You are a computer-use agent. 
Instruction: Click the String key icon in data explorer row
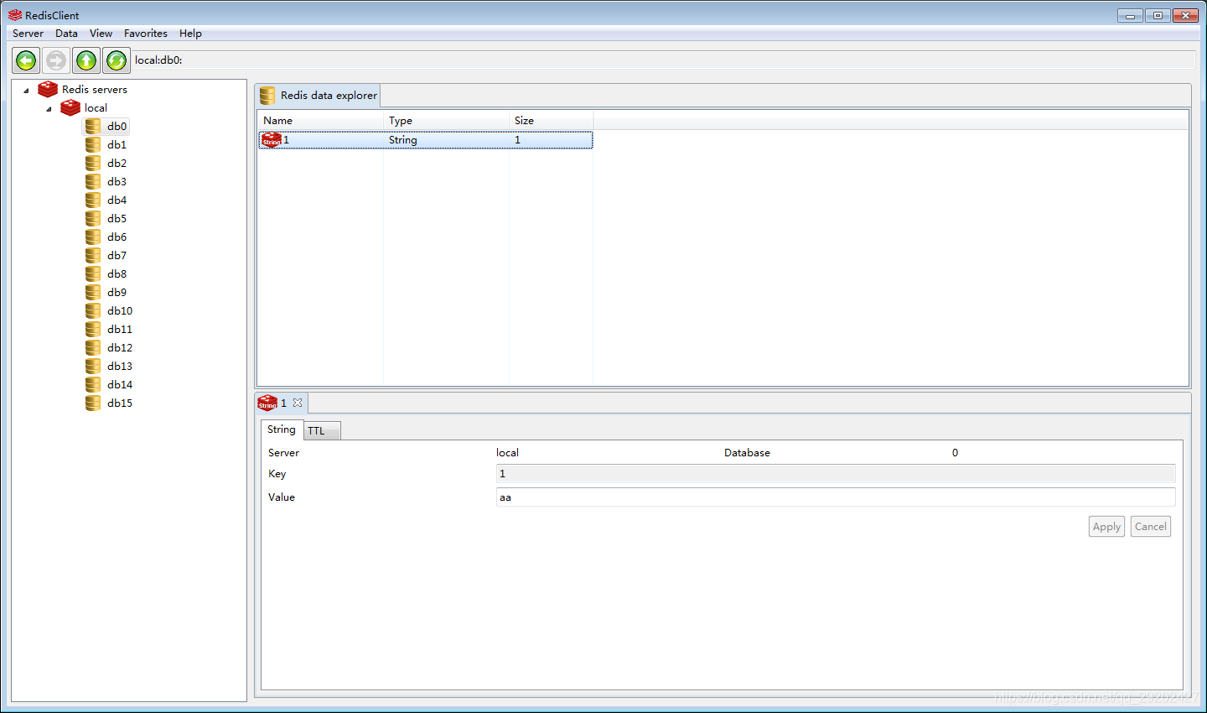click(272, 140)
